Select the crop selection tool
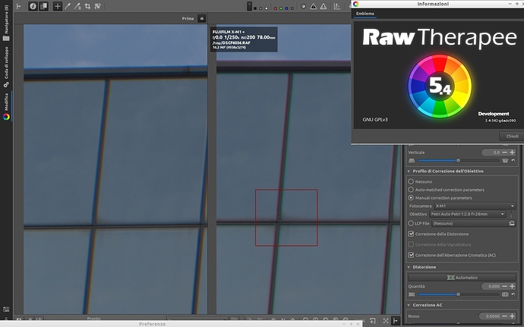 (x=88, y=6)
